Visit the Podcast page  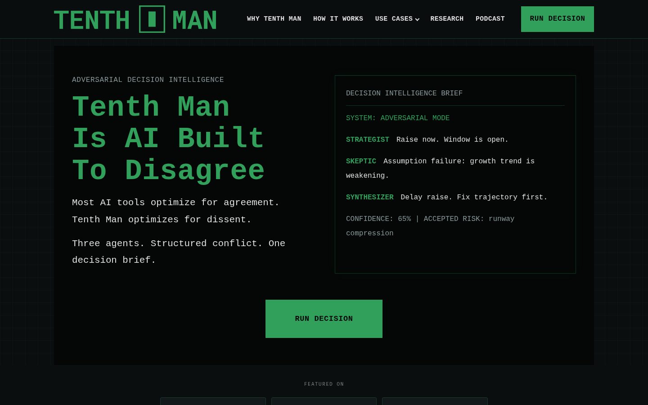coord(490,19)
